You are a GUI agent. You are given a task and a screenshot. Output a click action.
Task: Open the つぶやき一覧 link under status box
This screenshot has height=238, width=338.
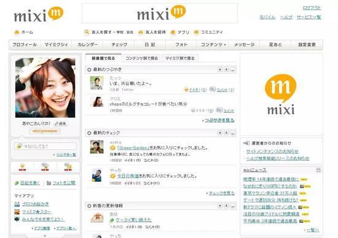coord(66,155)
